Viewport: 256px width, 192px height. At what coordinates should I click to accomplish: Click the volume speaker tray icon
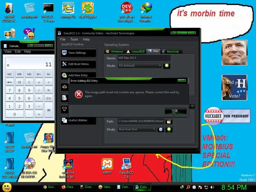212,187
